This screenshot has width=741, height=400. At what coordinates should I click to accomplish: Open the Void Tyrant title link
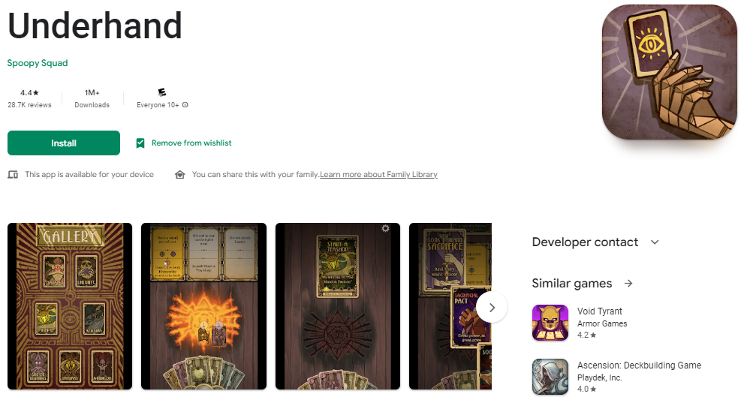point(600,311)
